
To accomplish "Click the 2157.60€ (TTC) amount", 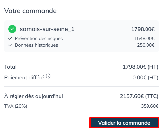I will [x=139, y=96].
